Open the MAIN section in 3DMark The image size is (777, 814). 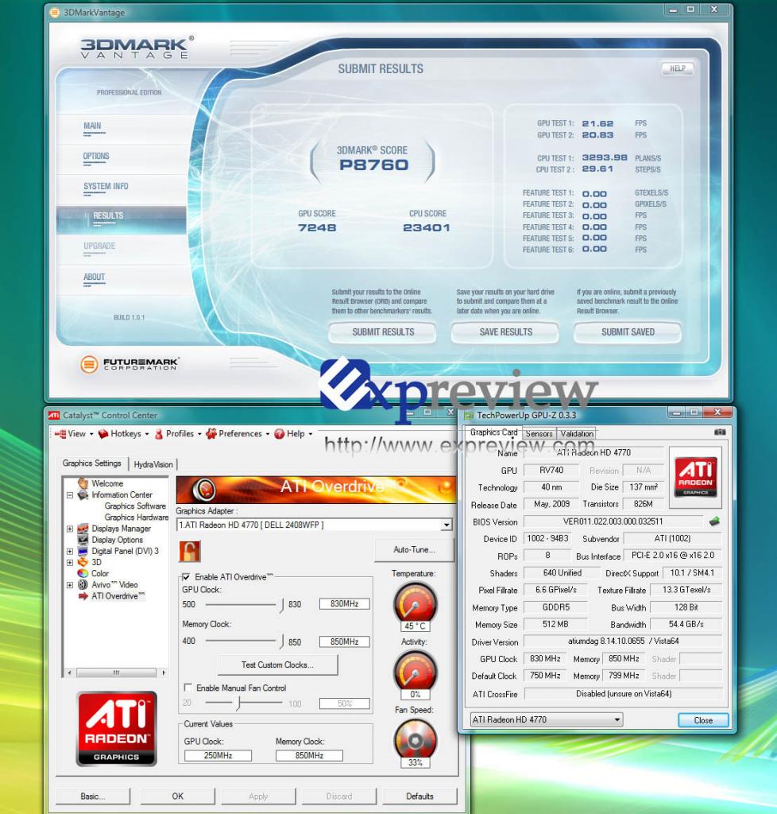tap(92, 126)
